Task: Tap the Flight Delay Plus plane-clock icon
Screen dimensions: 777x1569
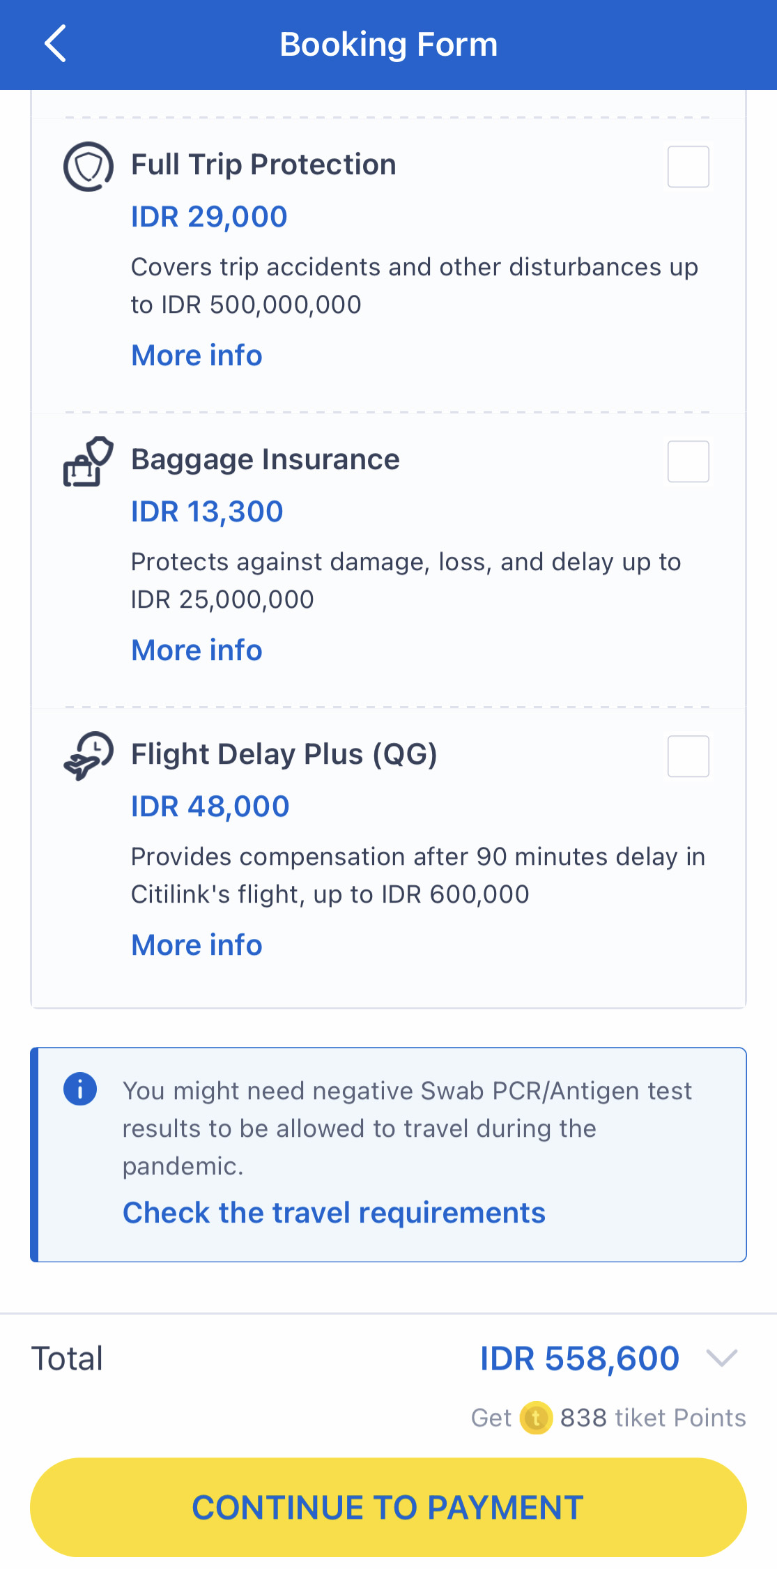Action: pos(89,756)
